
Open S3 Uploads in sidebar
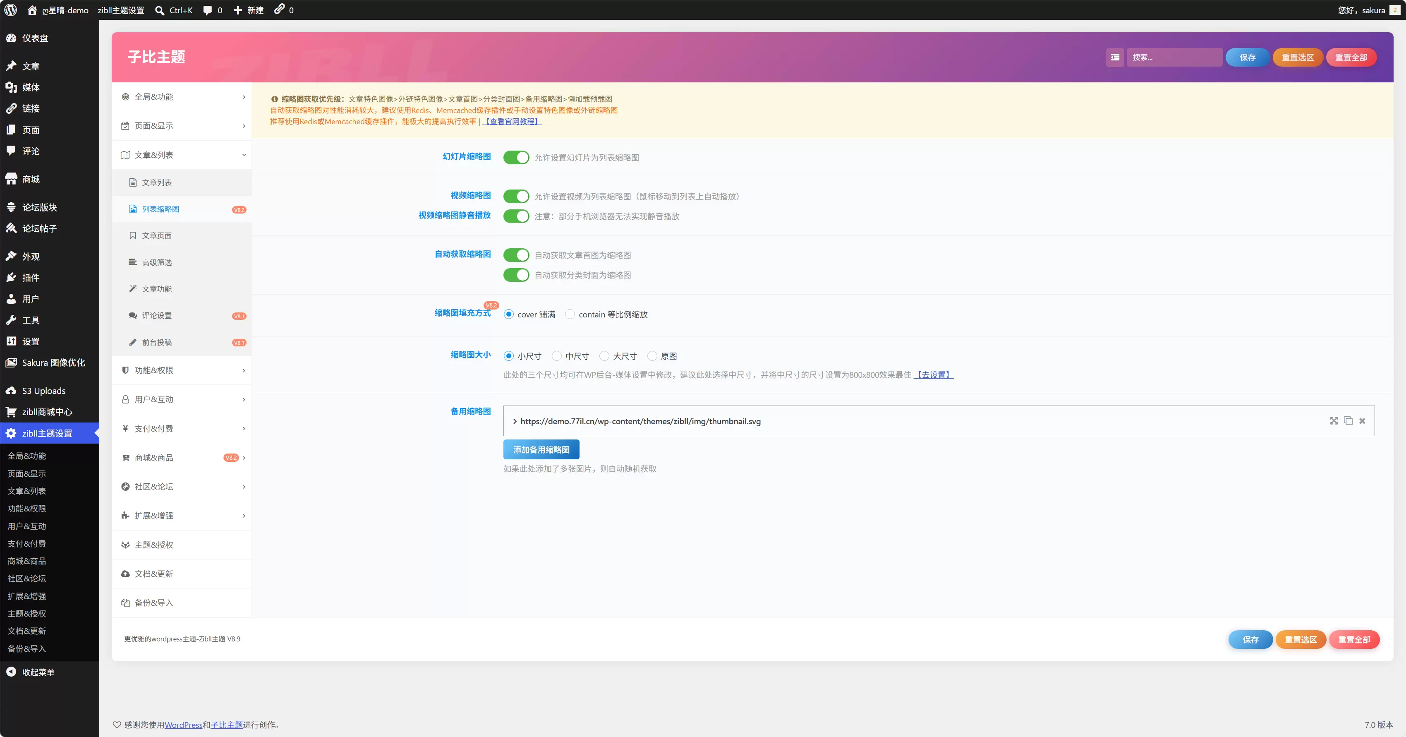coord(50,391)
